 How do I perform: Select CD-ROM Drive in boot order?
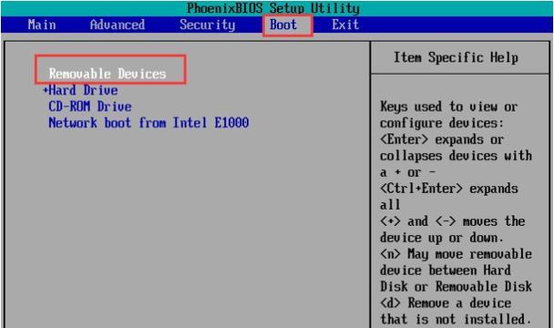90,107
